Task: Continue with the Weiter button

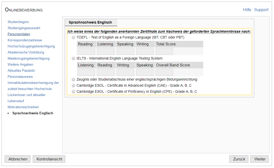Action: coord(260,159)
